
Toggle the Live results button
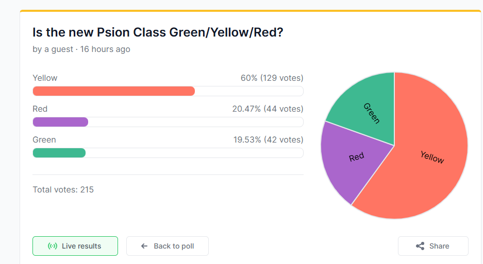coord(75,246)
